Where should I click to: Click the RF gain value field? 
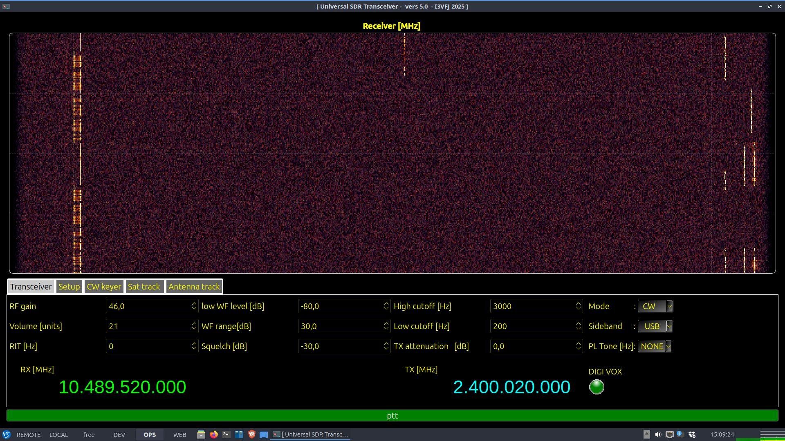coord(148,306)
